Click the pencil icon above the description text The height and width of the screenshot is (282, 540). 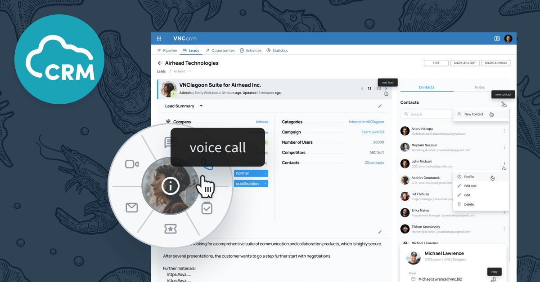pyautogui.click(x=380, y=232)
